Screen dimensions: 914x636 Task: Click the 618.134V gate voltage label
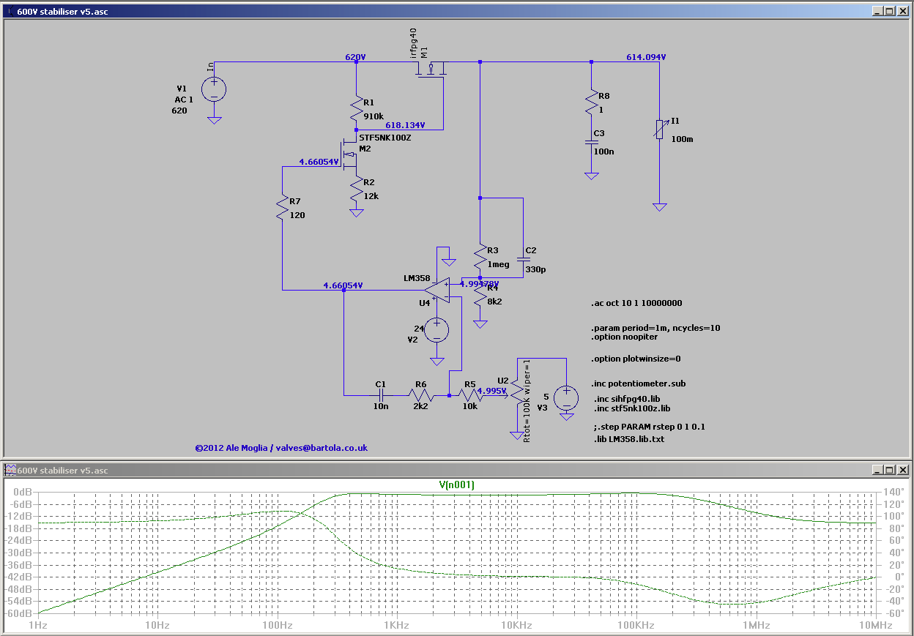point(404,125)
